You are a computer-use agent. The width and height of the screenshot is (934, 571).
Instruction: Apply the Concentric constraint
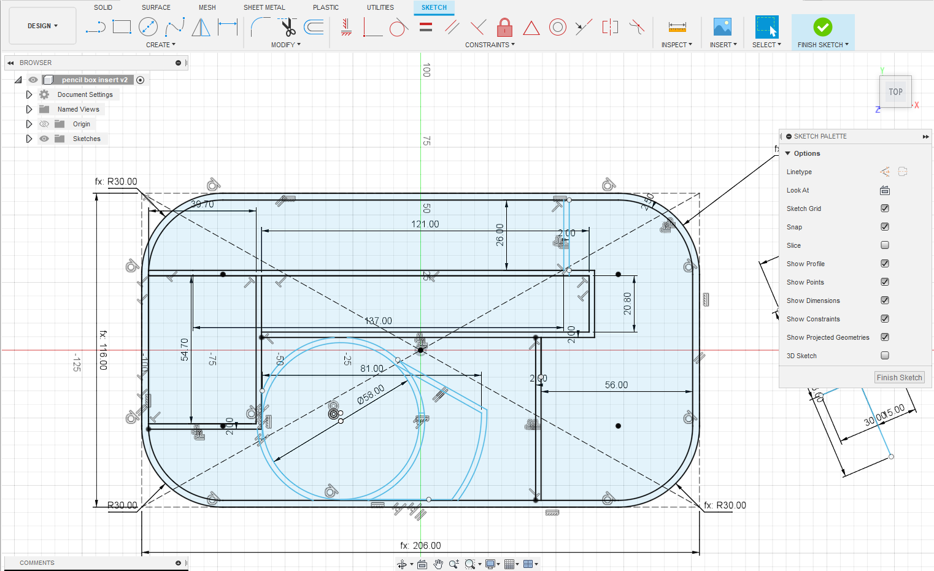[558, 27]
